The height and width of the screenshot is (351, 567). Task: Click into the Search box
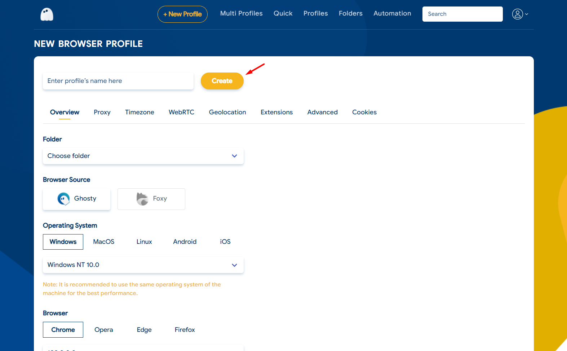[x=462, y=14]
